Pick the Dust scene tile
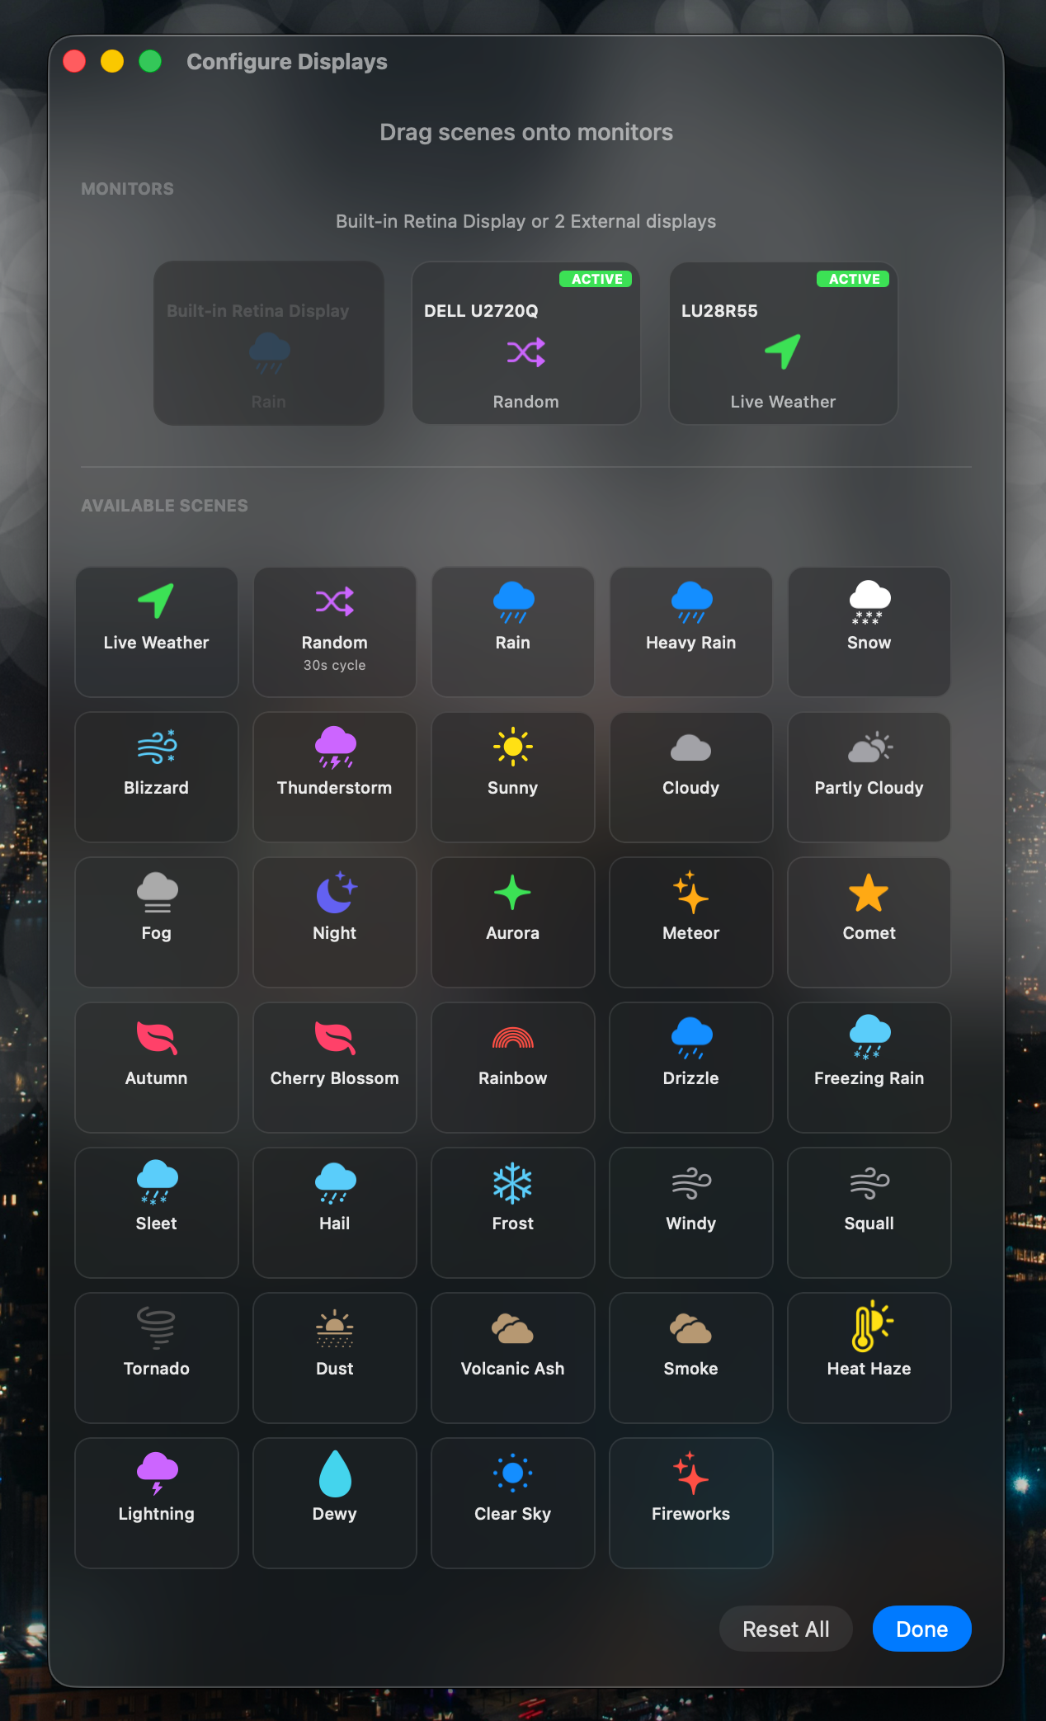The height and width of the screenshot is (1721, 1046). 335,1358
